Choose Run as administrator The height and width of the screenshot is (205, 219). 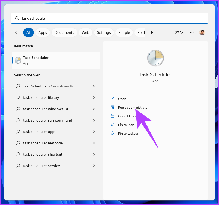tap(133, 108)
